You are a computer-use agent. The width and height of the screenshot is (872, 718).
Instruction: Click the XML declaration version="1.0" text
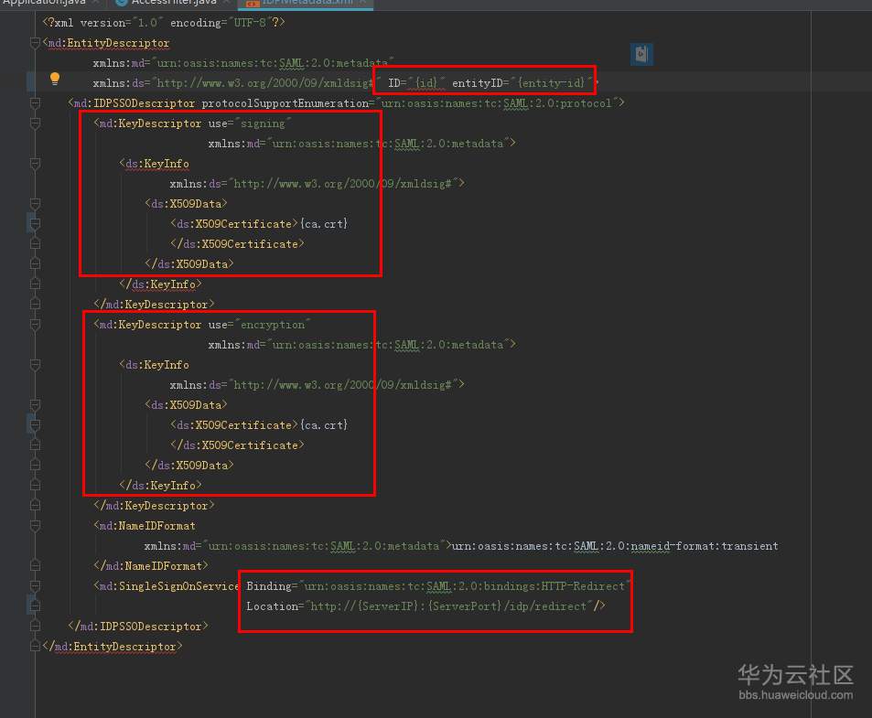[121, 23]
